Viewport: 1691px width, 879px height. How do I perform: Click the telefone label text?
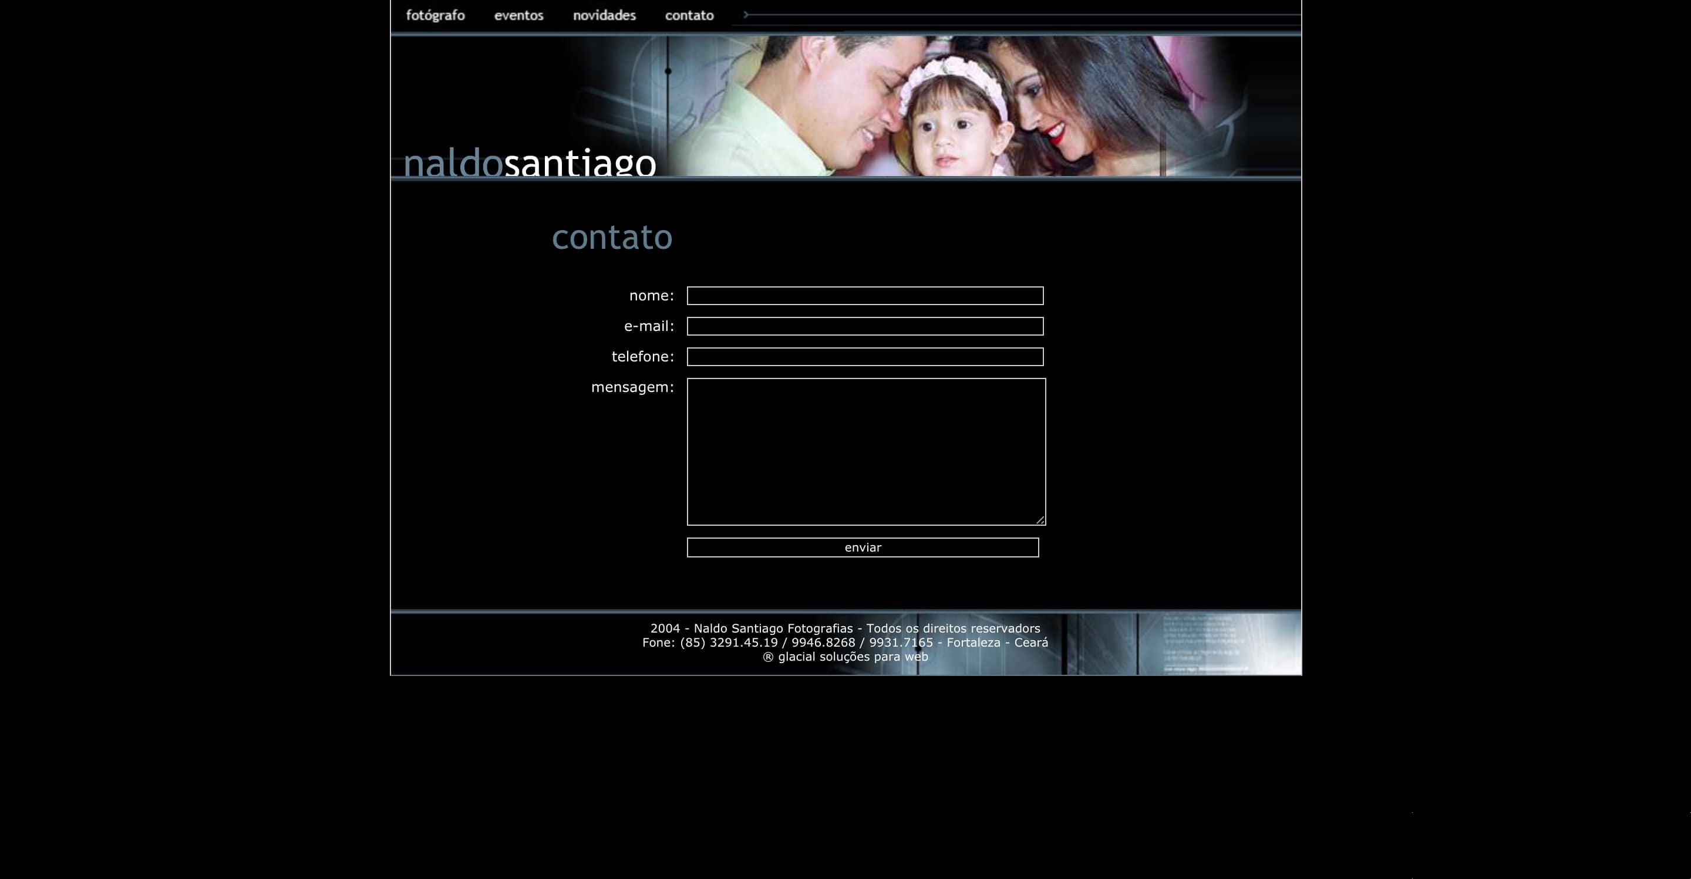click(642, 356)
